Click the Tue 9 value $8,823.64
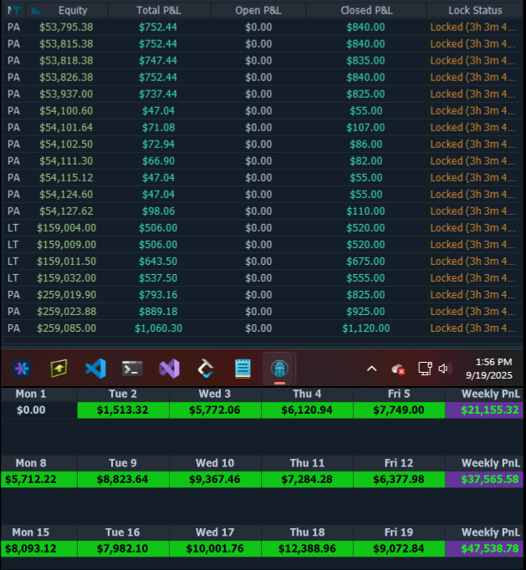 [x=123, y=480]
